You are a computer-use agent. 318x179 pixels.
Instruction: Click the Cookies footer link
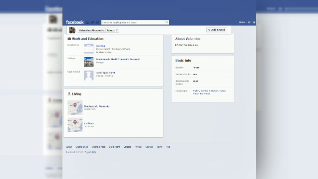click(149, 147)
